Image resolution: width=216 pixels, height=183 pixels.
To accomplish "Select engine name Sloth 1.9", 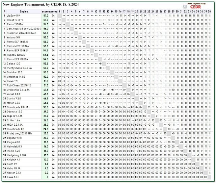I will pyautogui.click(x=12, y=164).
